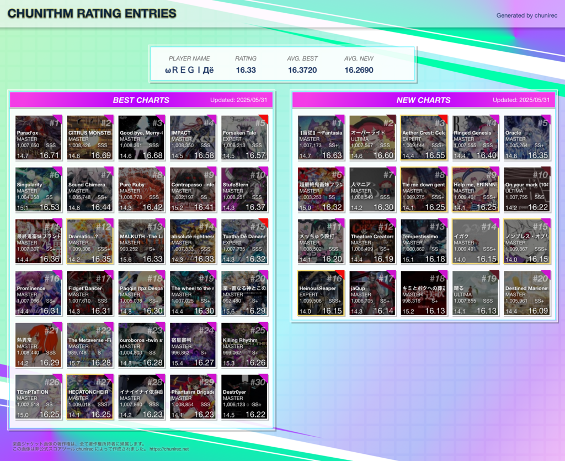Select the CITRUS MONSTER chart jacket

[x=90, y=138]
